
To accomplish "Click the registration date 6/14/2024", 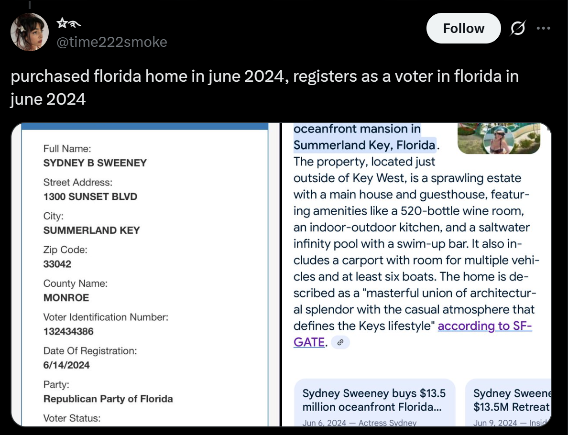I will [66, 365].
